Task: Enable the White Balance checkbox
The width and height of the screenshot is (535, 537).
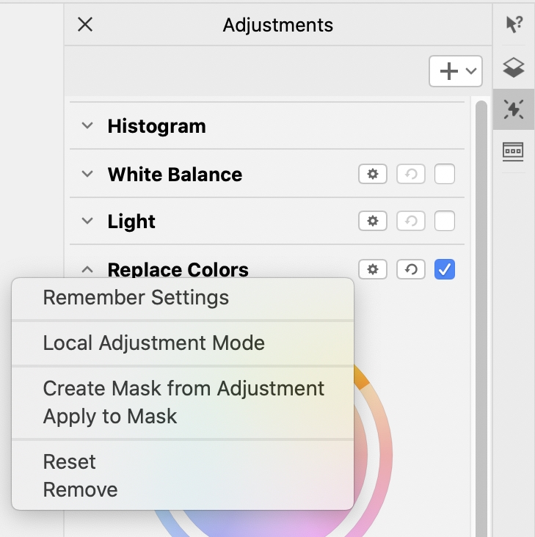Action: click(x=445, y=175)
